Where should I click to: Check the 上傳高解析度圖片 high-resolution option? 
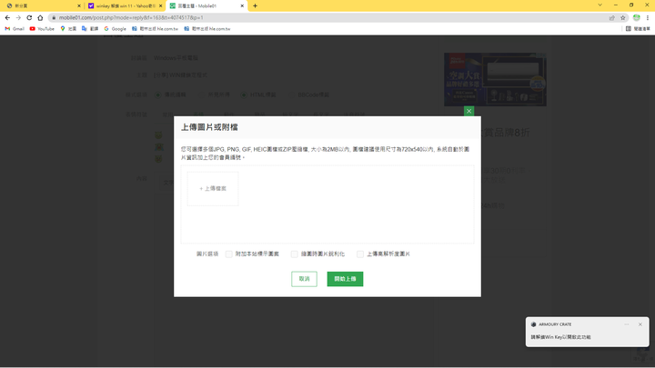point(360,254)
